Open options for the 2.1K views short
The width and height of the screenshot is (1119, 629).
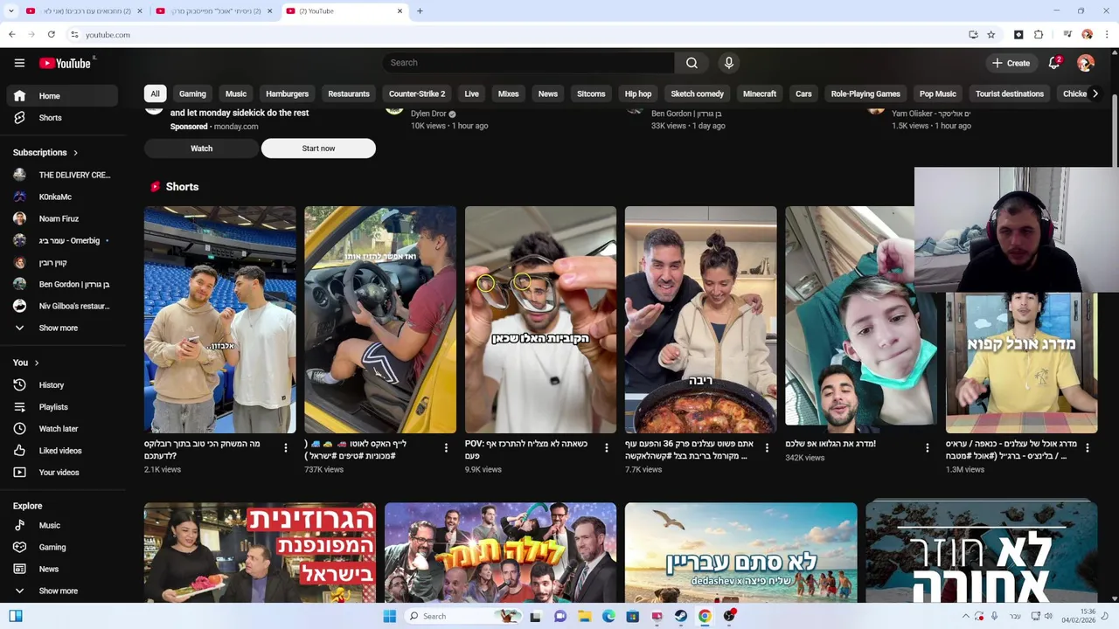(285, 448)
